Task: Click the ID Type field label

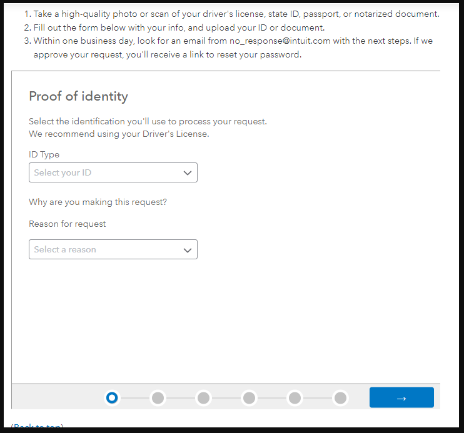Action: (x=44, y=154)
